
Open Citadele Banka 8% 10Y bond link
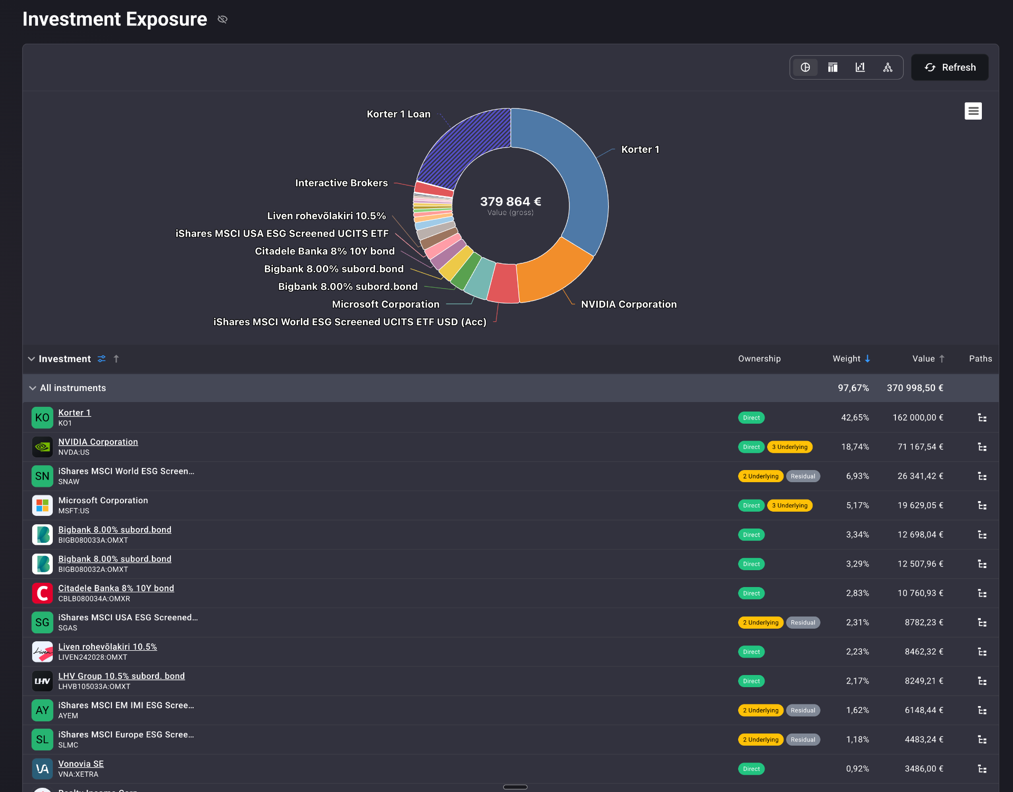(116, 588)
